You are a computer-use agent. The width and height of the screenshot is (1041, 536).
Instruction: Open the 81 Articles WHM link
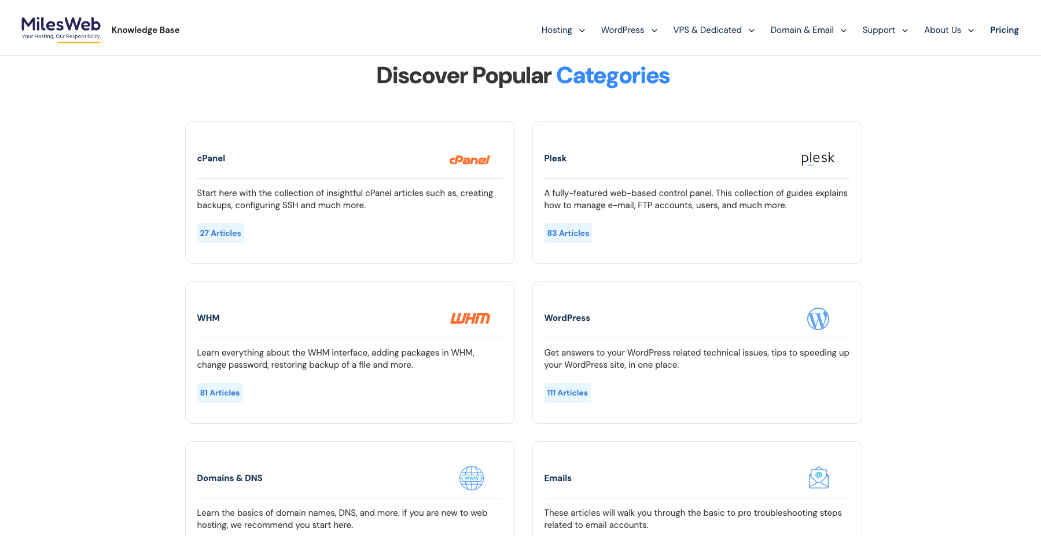point(220,393)
